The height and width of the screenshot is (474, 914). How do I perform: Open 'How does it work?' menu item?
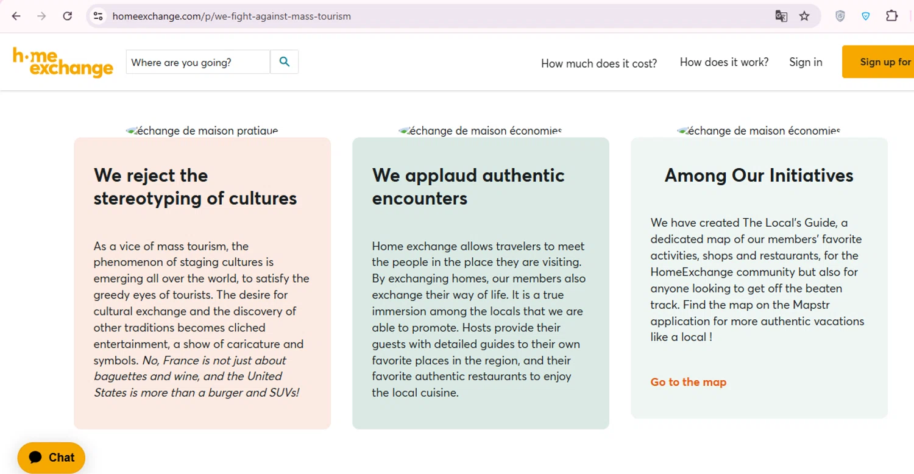(x=724, y=62)
